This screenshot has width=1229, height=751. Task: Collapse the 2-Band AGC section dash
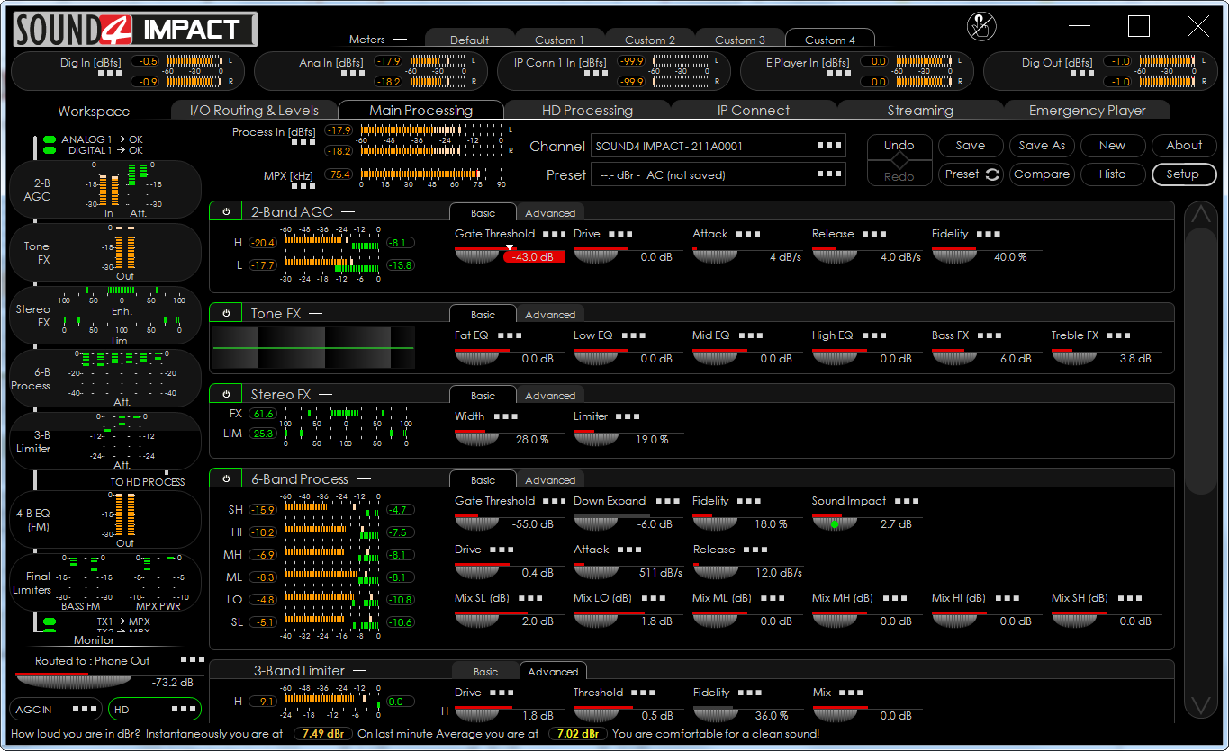(348, 212)
